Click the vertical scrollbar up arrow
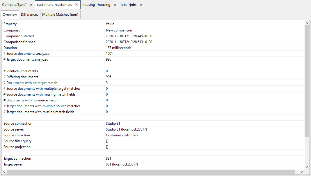This screenshot has width=311, height=176. 307,23
